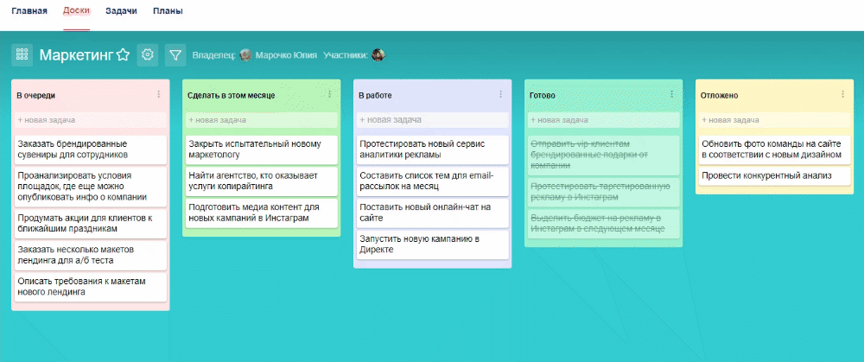Open the three-dot menu of В работе column

tap(501, 94)
